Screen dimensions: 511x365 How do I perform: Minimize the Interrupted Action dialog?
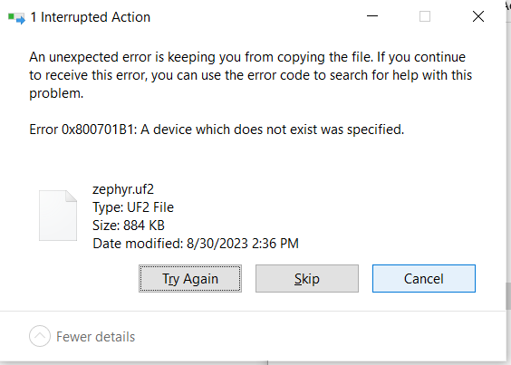pyautogui.click(x=372, y=16)
